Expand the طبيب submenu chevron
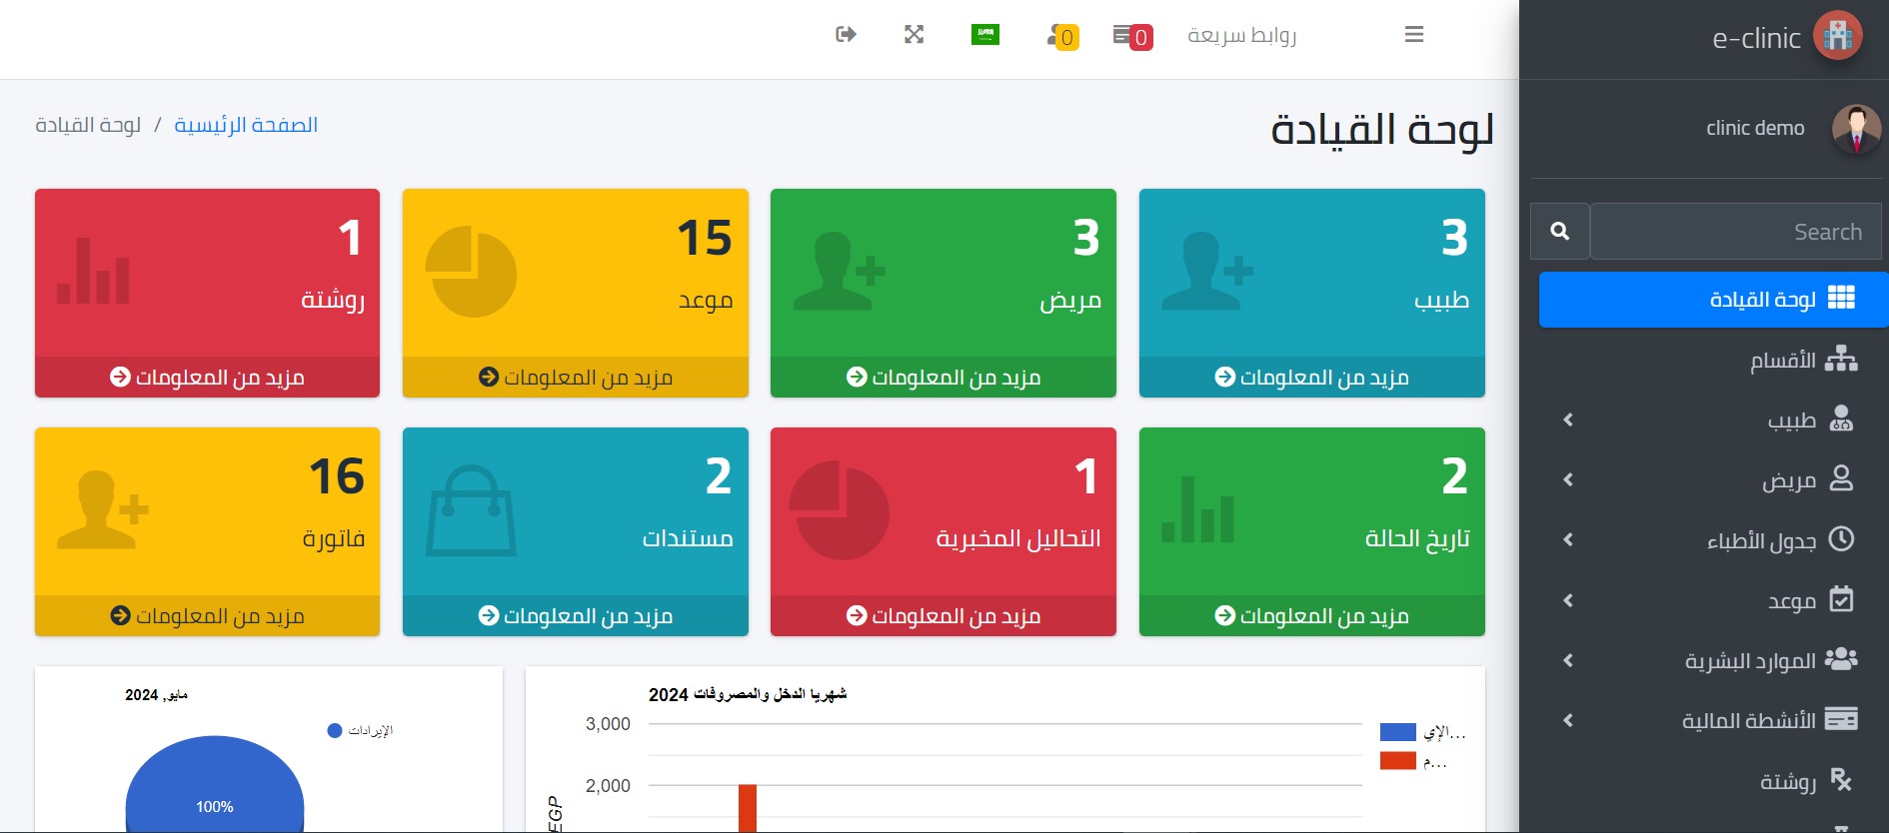 [x=1568, y=419]
